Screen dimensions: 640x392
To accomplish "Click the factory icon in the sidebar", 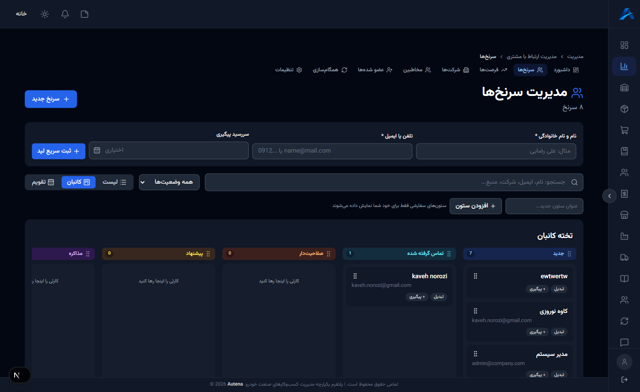I will (624, 236).
